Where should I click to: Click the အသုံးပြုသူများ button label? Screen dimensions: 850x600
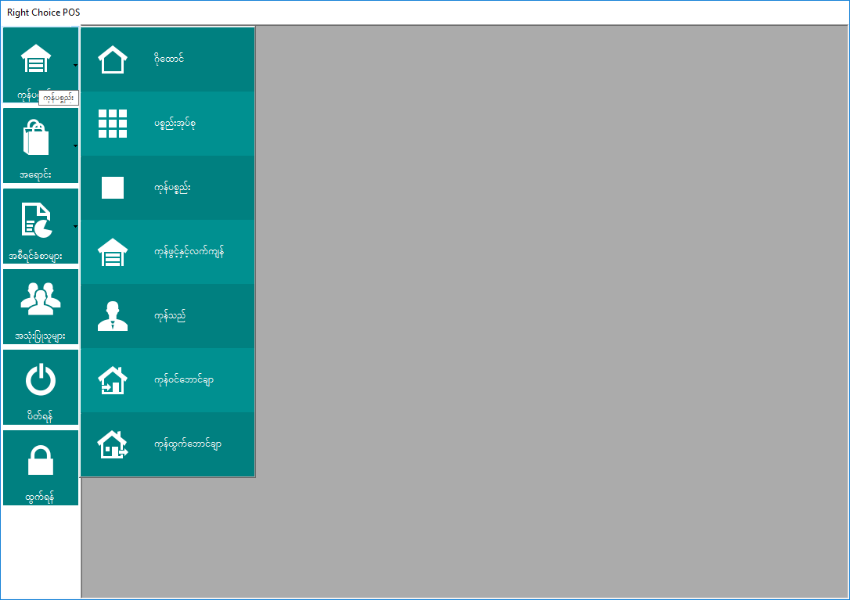point(40,336)
